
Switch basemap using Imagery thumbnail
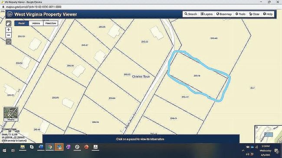11,114
